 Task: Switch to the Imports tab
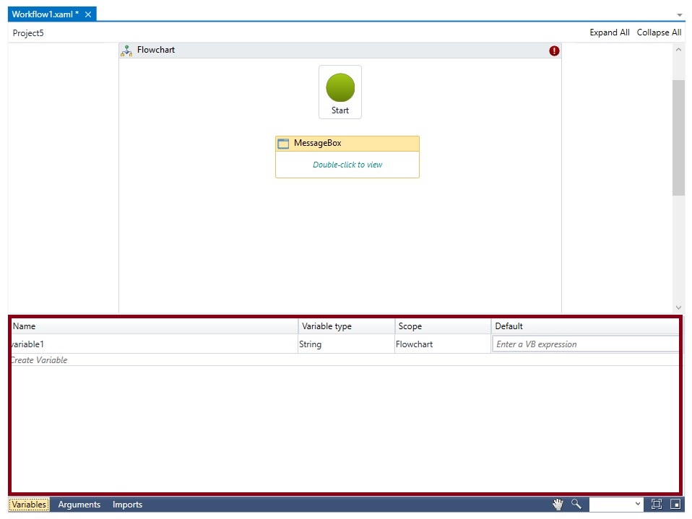(x=127, y=505)
